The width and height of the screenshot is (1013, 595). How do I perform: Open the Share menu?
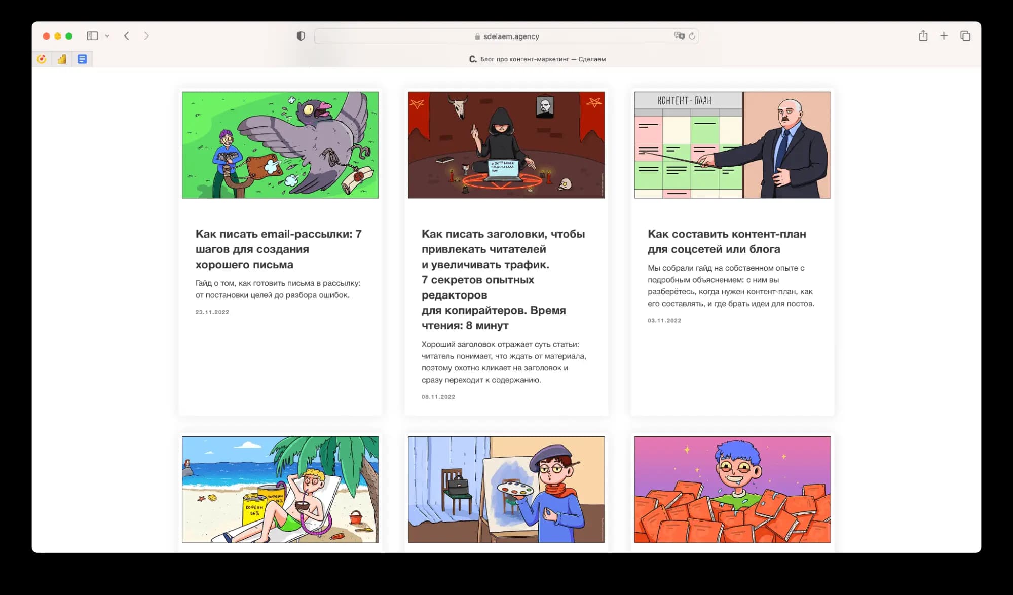(x=923, y=36)
